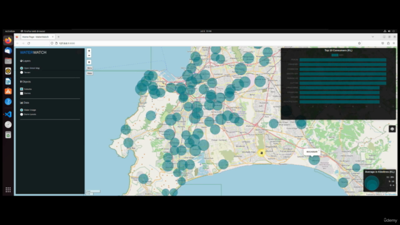
Task: Select Open Street Map layer radio
Action: tap(21, 68)
